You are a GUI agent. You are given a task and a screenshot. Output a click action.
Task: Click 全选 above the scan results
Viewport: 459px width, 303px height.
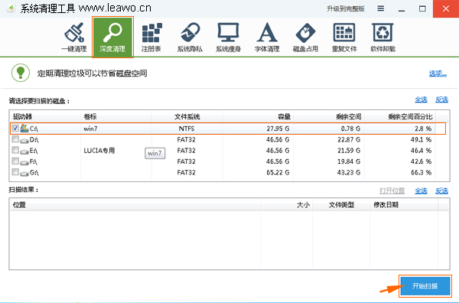(421, 191)
